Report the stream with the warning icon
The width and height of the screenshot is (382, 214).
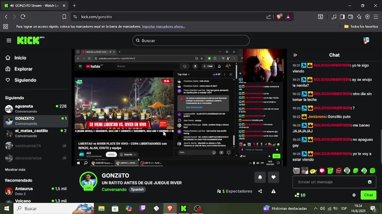click(x=273, y=191)
